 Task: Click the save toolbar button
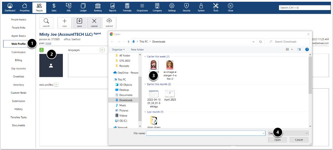pos(80,23)
